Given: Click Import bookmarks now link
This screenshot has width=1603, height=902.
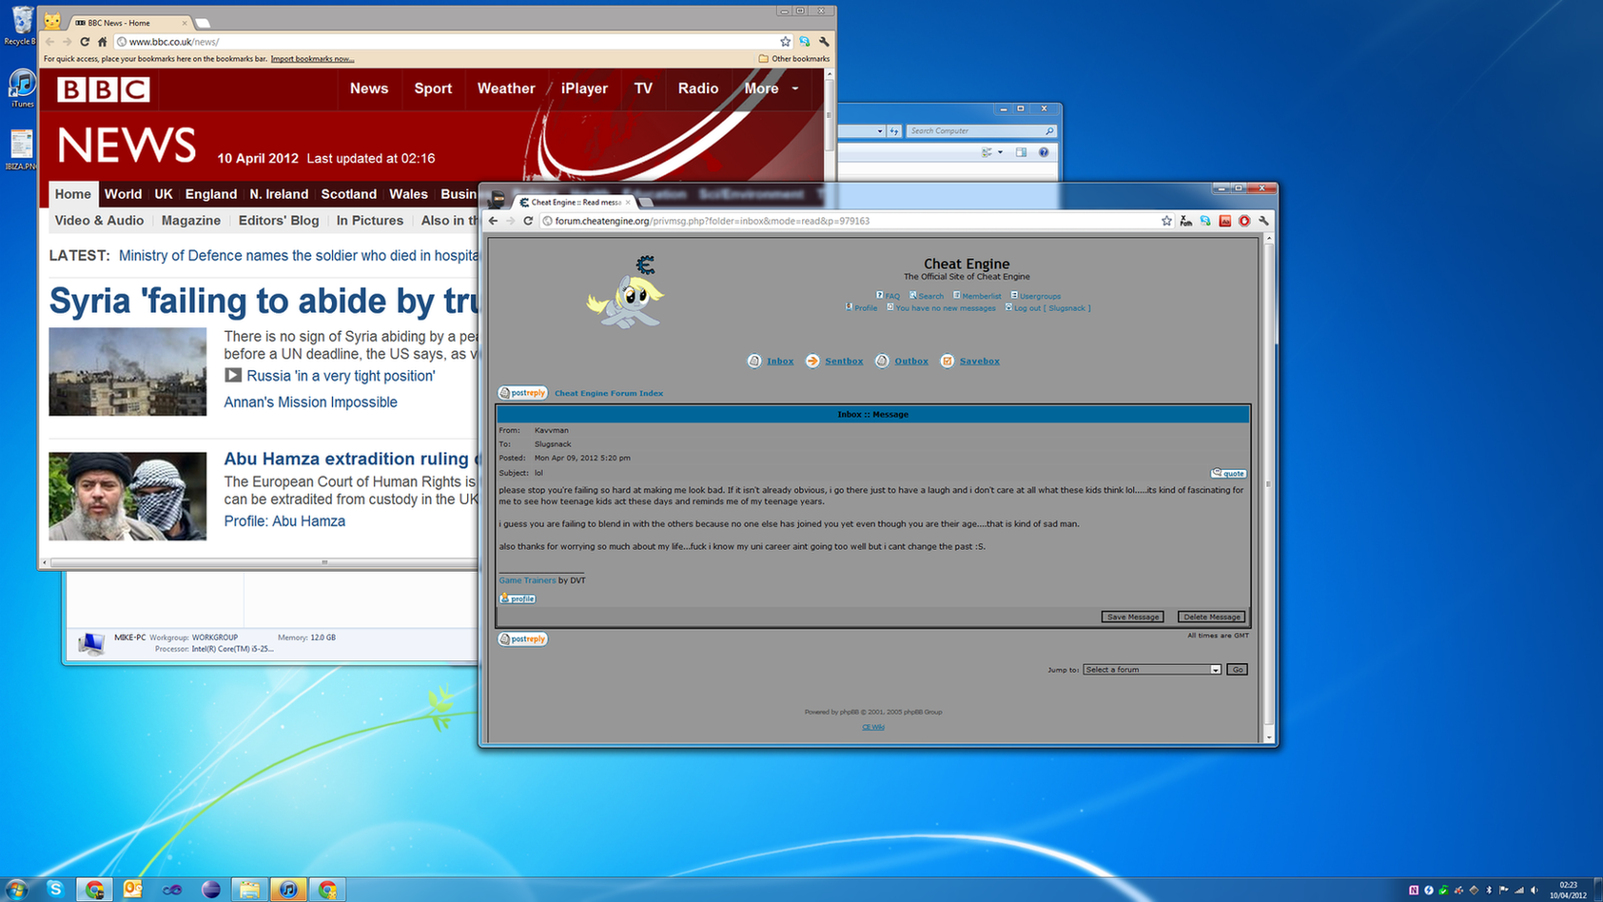Looking at the screenshot, I should tap(312, 59).
